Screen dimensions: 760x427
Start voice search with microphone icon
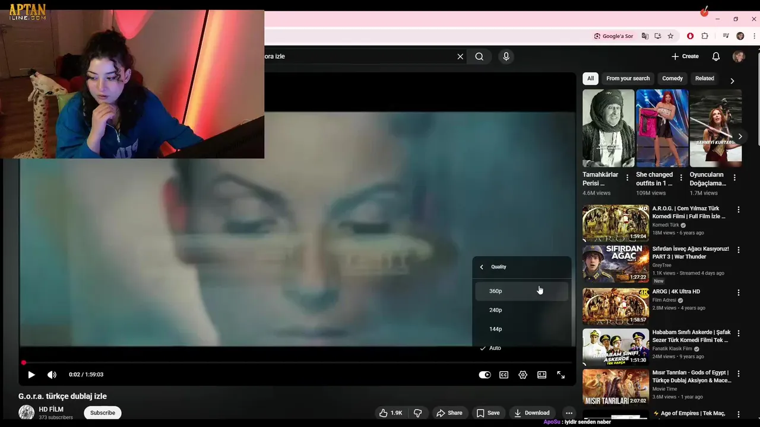click(x=506, y=56)
